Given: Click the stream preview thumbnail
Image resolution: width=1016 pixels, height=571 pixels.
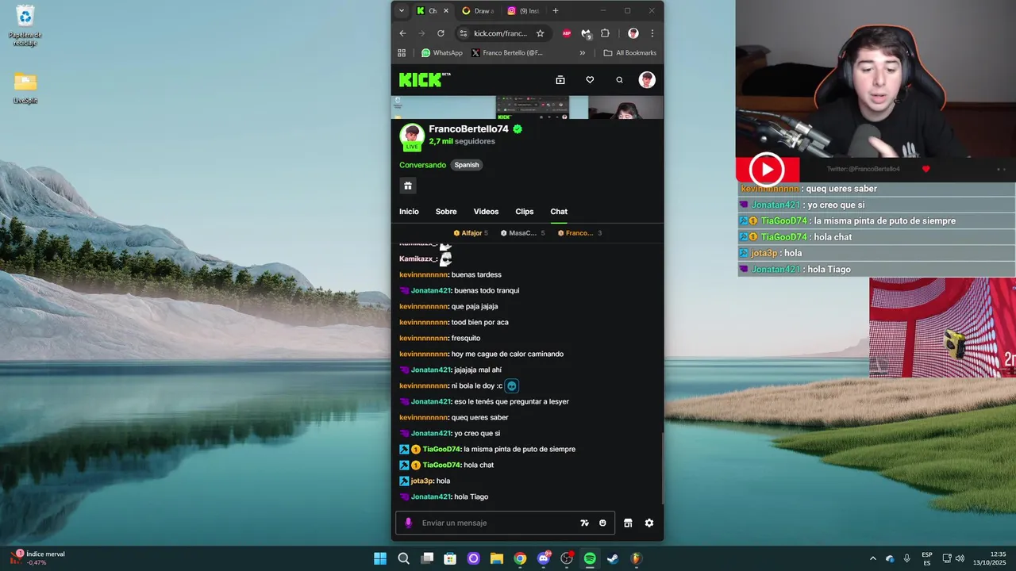Looking at the screenshot, I should tap(527, 107).
